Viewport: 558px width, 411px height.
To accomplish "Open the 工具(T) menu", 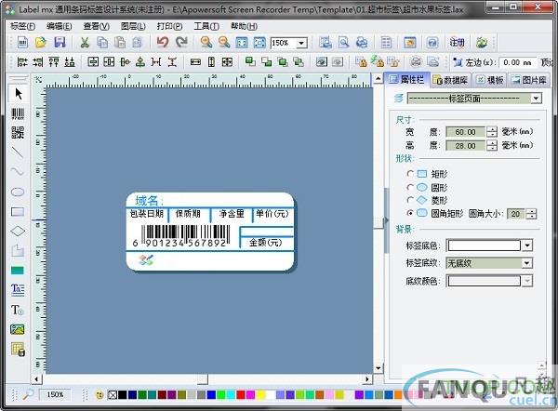I will [206, 26].
